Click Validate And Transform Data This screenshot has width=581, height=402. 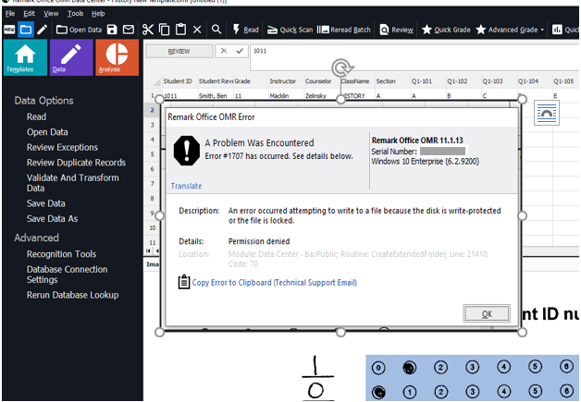click(x=72, y=183)
